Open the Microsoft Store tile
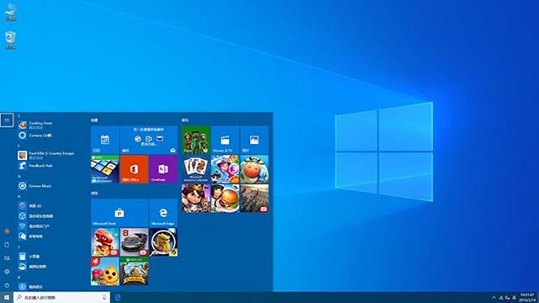 (120, 213)
